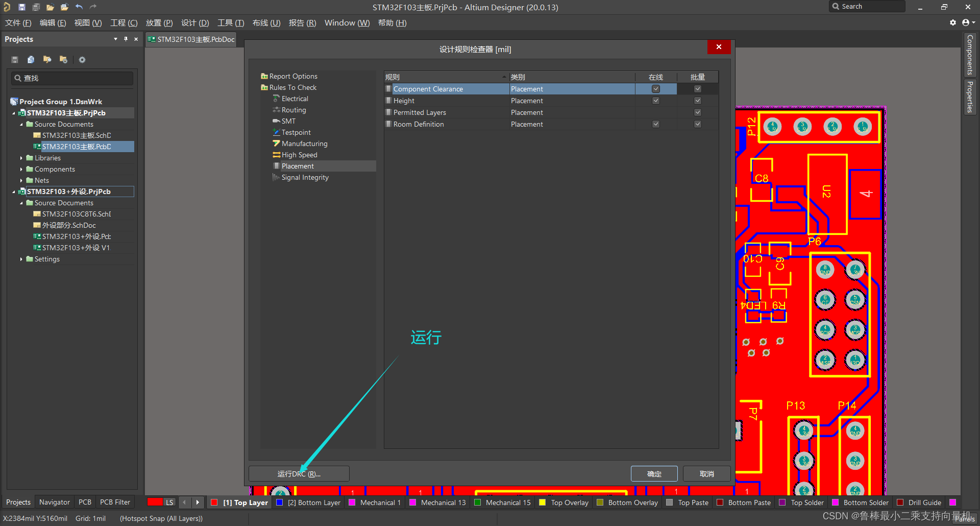
Task: Click Projects panel save icon
Action: click(15, 60)
